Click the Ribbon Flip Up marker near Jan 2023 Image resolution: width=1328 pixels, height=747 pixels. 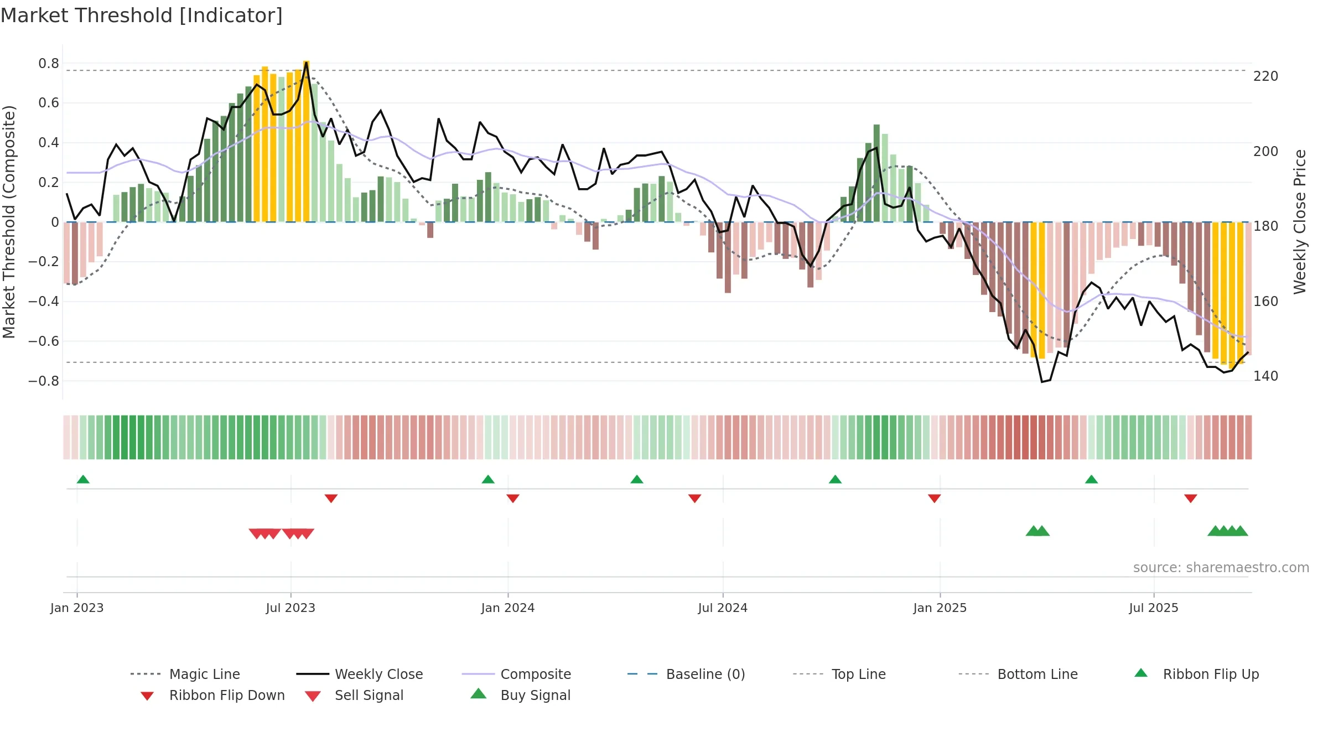83,479
